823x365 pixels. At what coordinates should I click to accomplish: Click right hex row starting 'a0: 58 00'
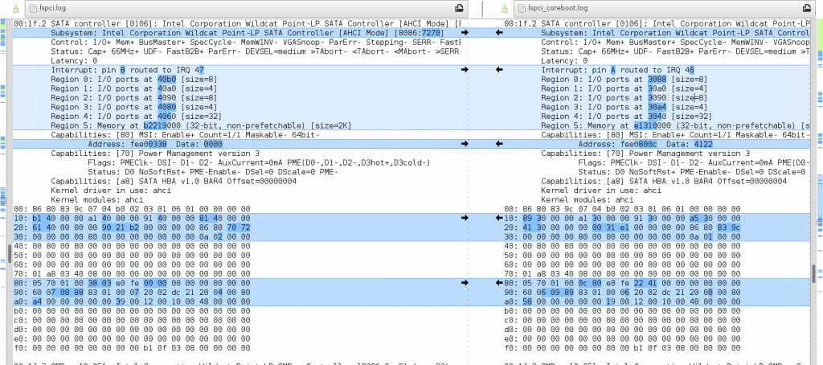pyautogui.click(x=623, y=301)
